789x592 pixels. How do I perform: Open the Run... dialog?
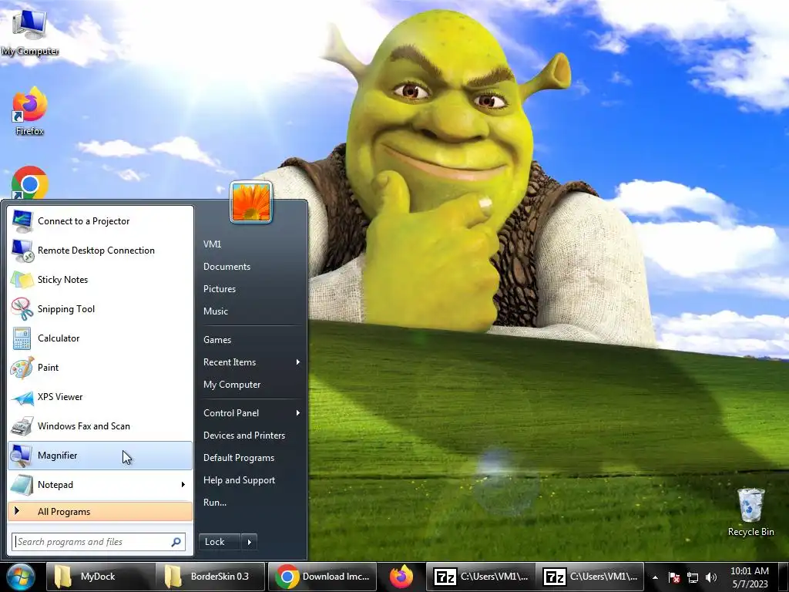coord(215,503)
